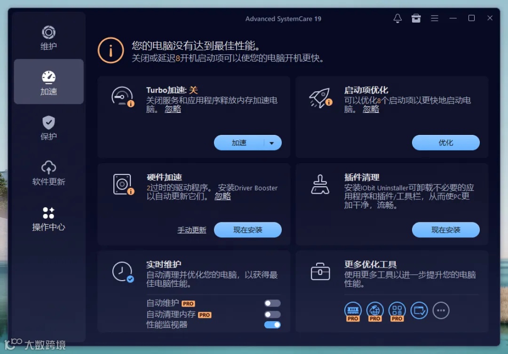Click the Turbo加速 gauge icon
Viewport: 508px width, 354px height.
[122, 96]
